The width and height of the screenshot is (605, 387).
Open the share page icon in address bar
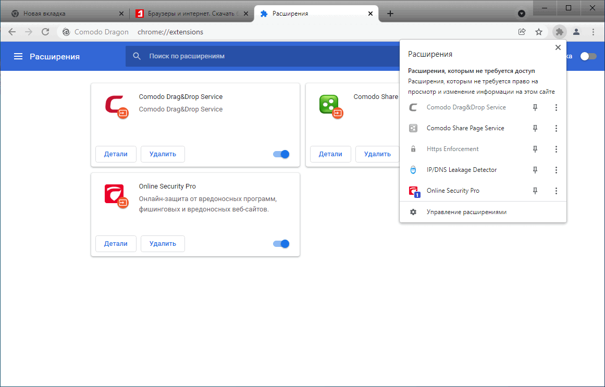522,32
